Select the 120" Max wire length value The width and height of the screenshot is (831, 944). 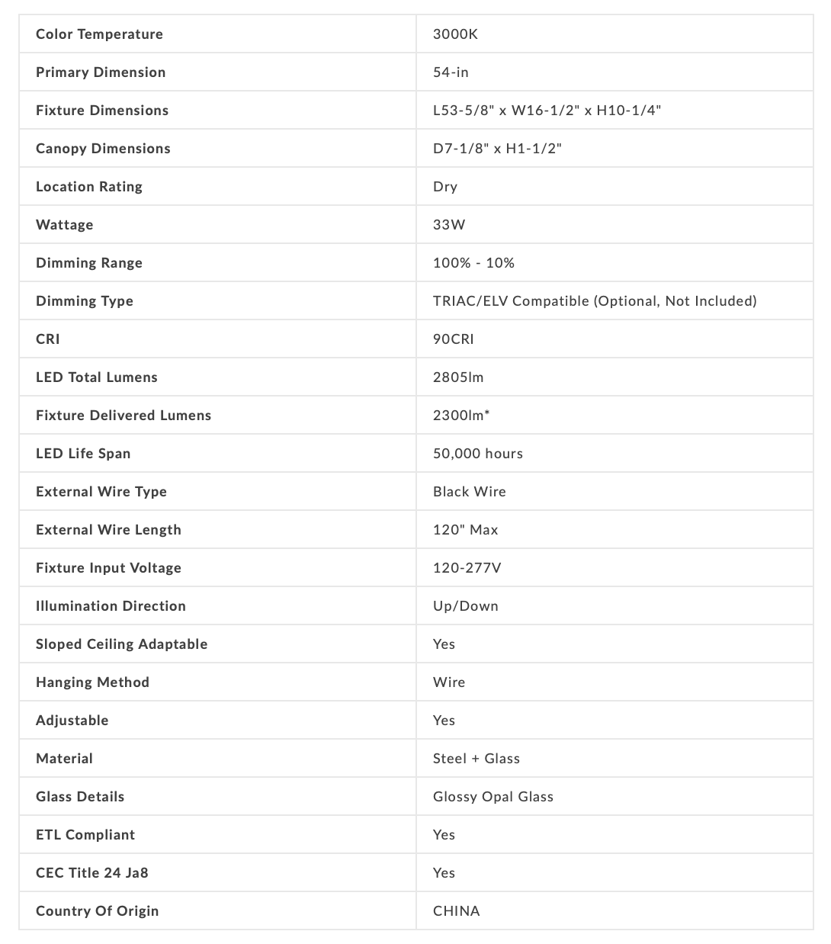465,530
